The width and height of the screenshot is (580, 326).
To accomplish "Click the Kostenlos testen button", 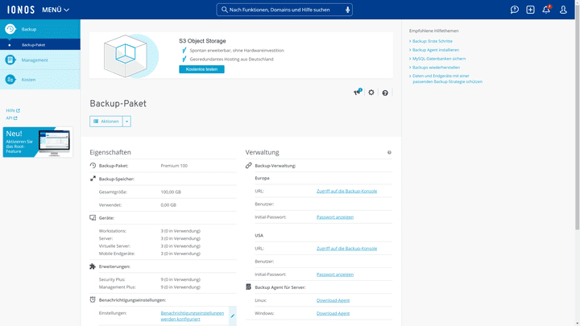I will coord(201,70).
